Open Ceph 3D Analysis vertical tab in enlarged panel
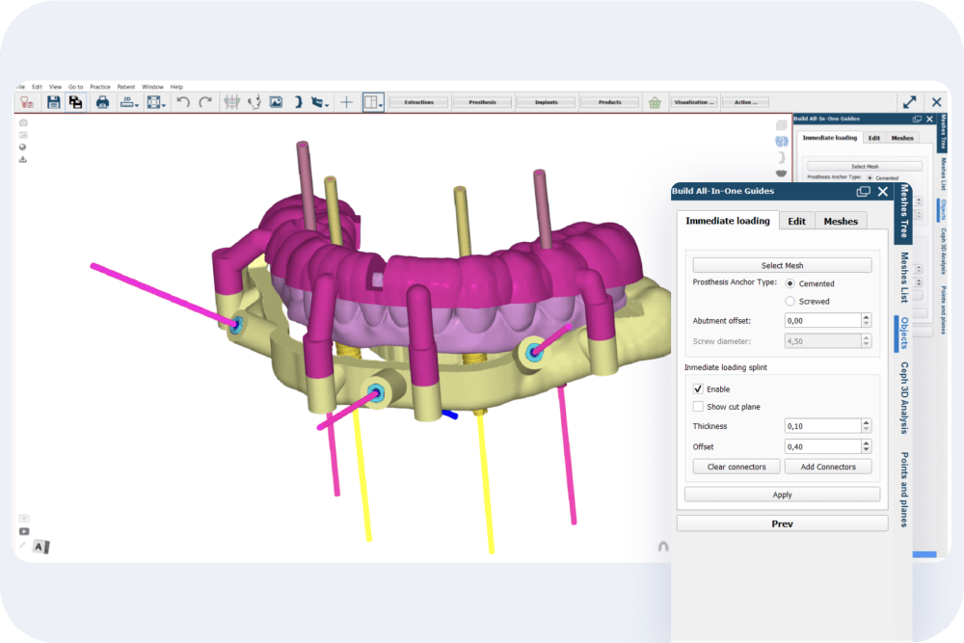The height and width of the screenshot is (643, 964). [904, 398]
